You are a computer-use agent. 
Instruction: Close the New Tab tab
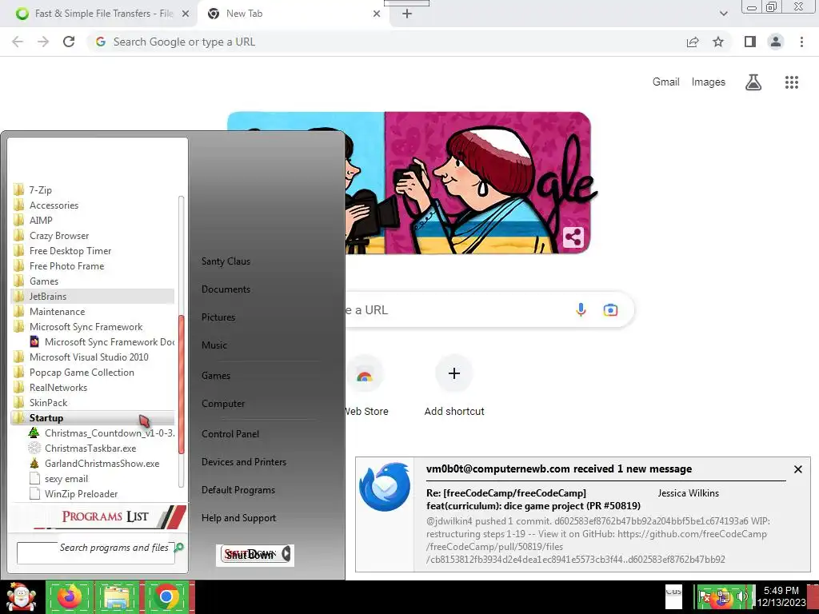pos(377,14)
